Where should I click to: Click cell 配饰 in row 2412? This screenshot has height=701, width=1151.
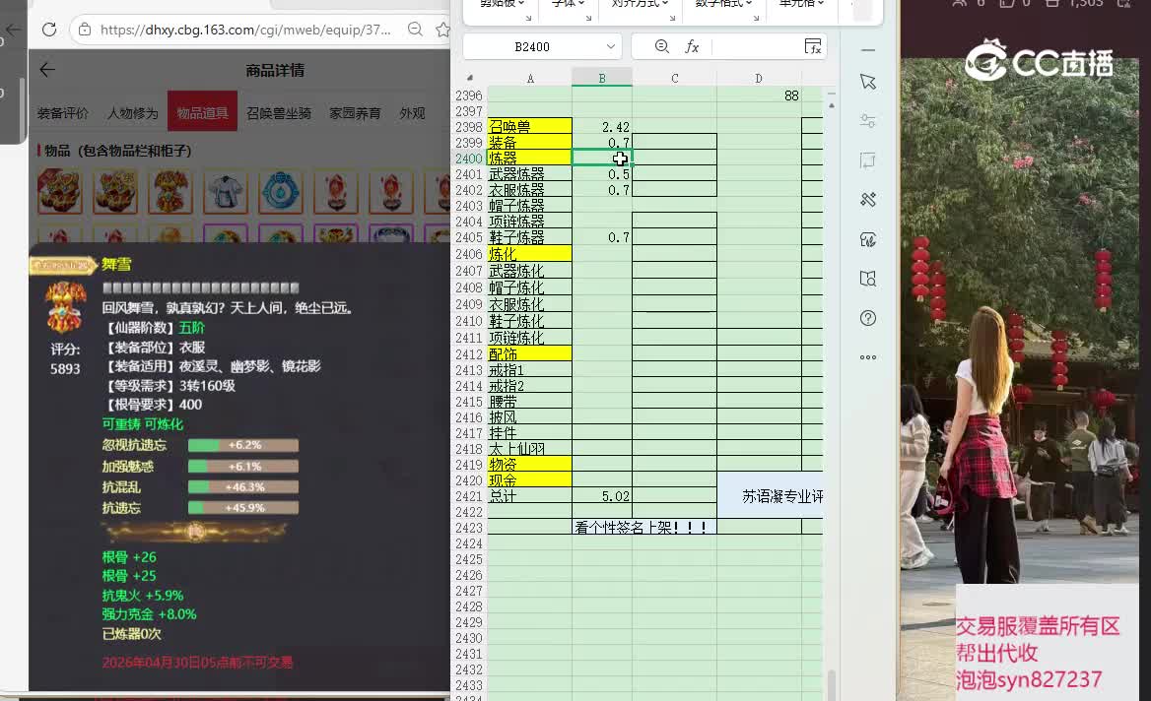pos(529,354)
